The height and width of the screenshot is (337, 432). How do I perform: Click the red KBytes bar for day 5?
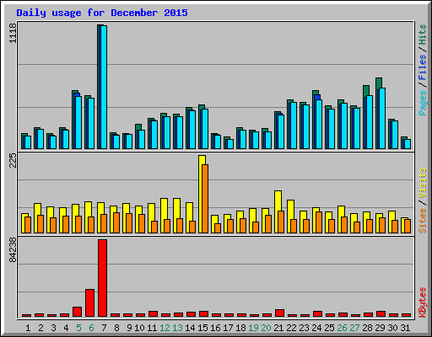77,312
